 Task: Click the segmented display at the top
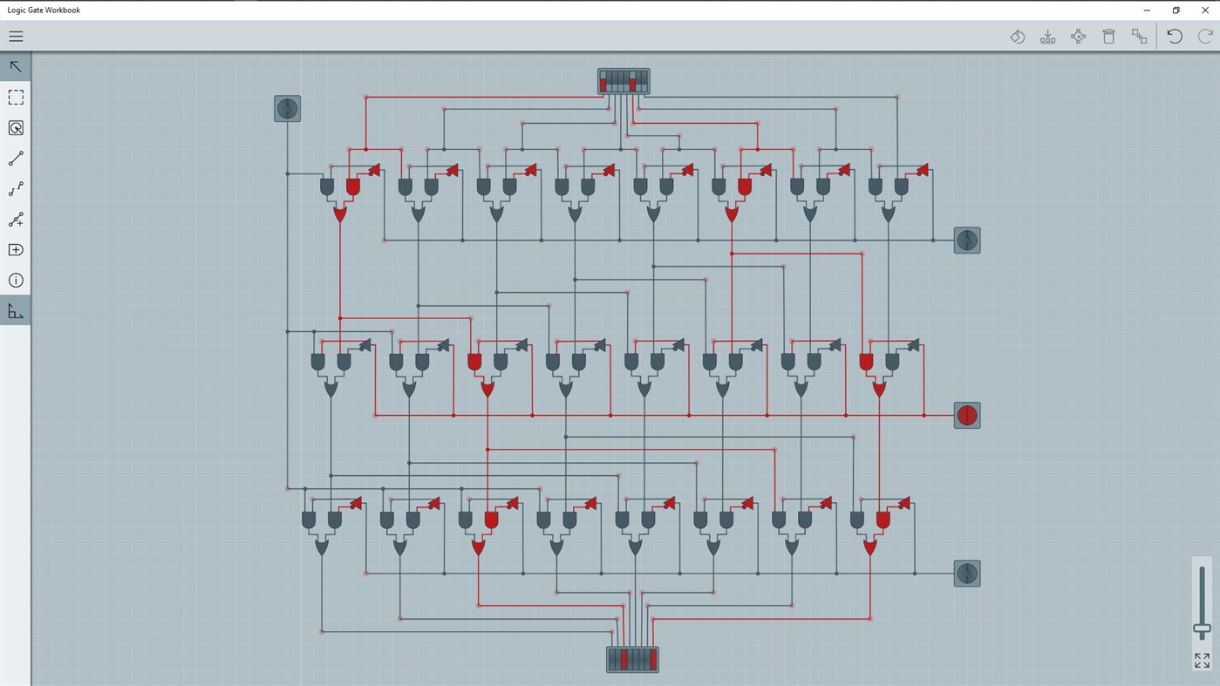point(622,80)
